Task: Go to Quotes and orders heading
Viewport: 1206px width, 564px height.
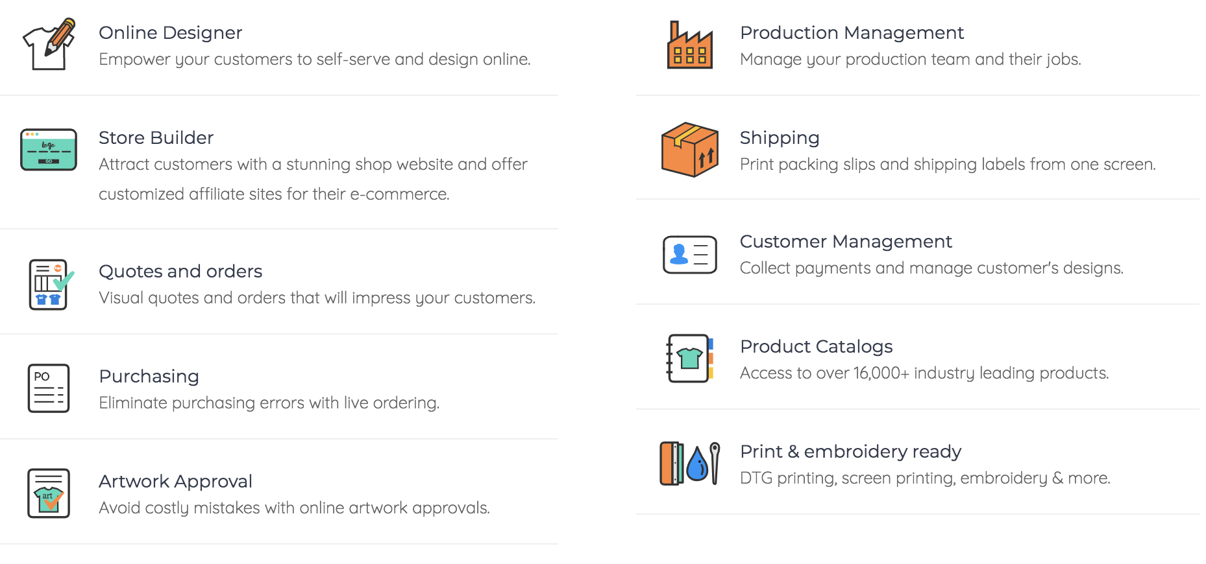Action: (x=180, y=271)
